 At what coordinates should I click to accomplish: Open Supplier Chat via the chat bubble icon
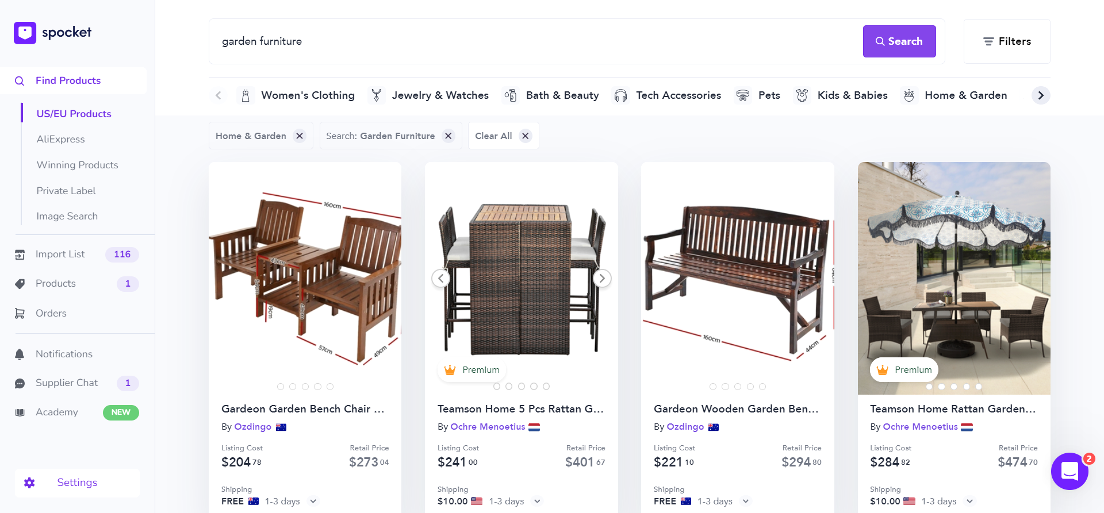coord(20,383)
